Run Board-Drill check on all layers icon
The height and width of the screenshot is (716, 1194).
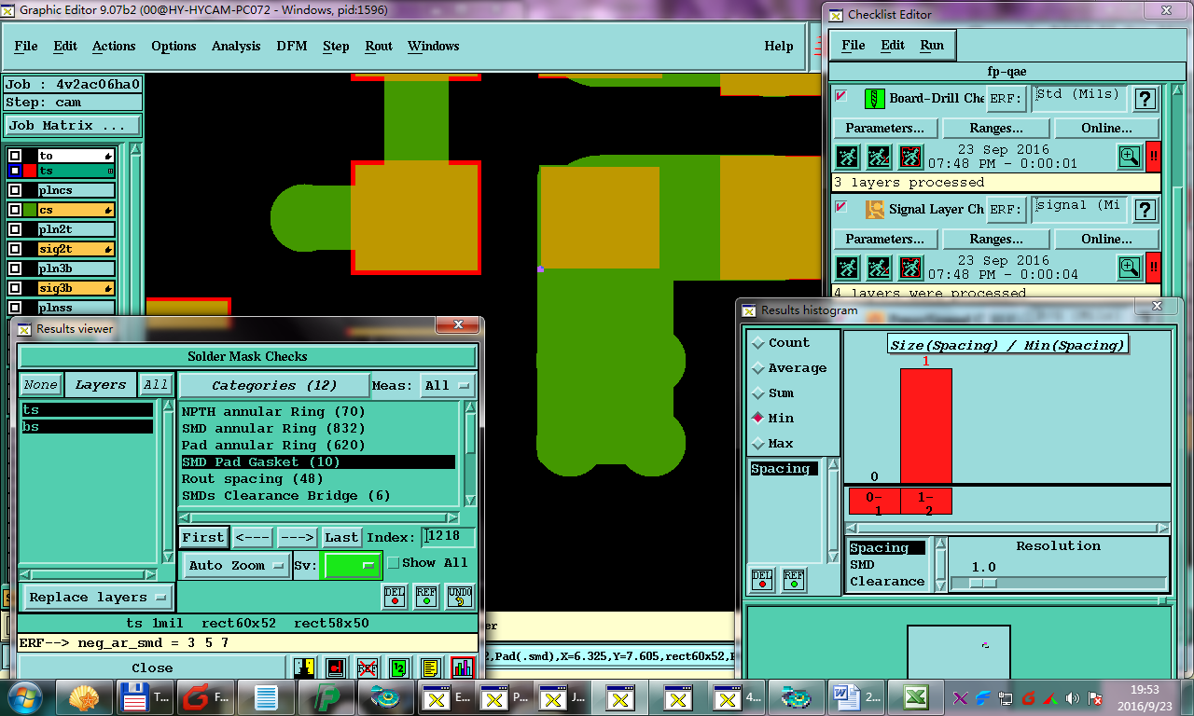tap(848, 157)
